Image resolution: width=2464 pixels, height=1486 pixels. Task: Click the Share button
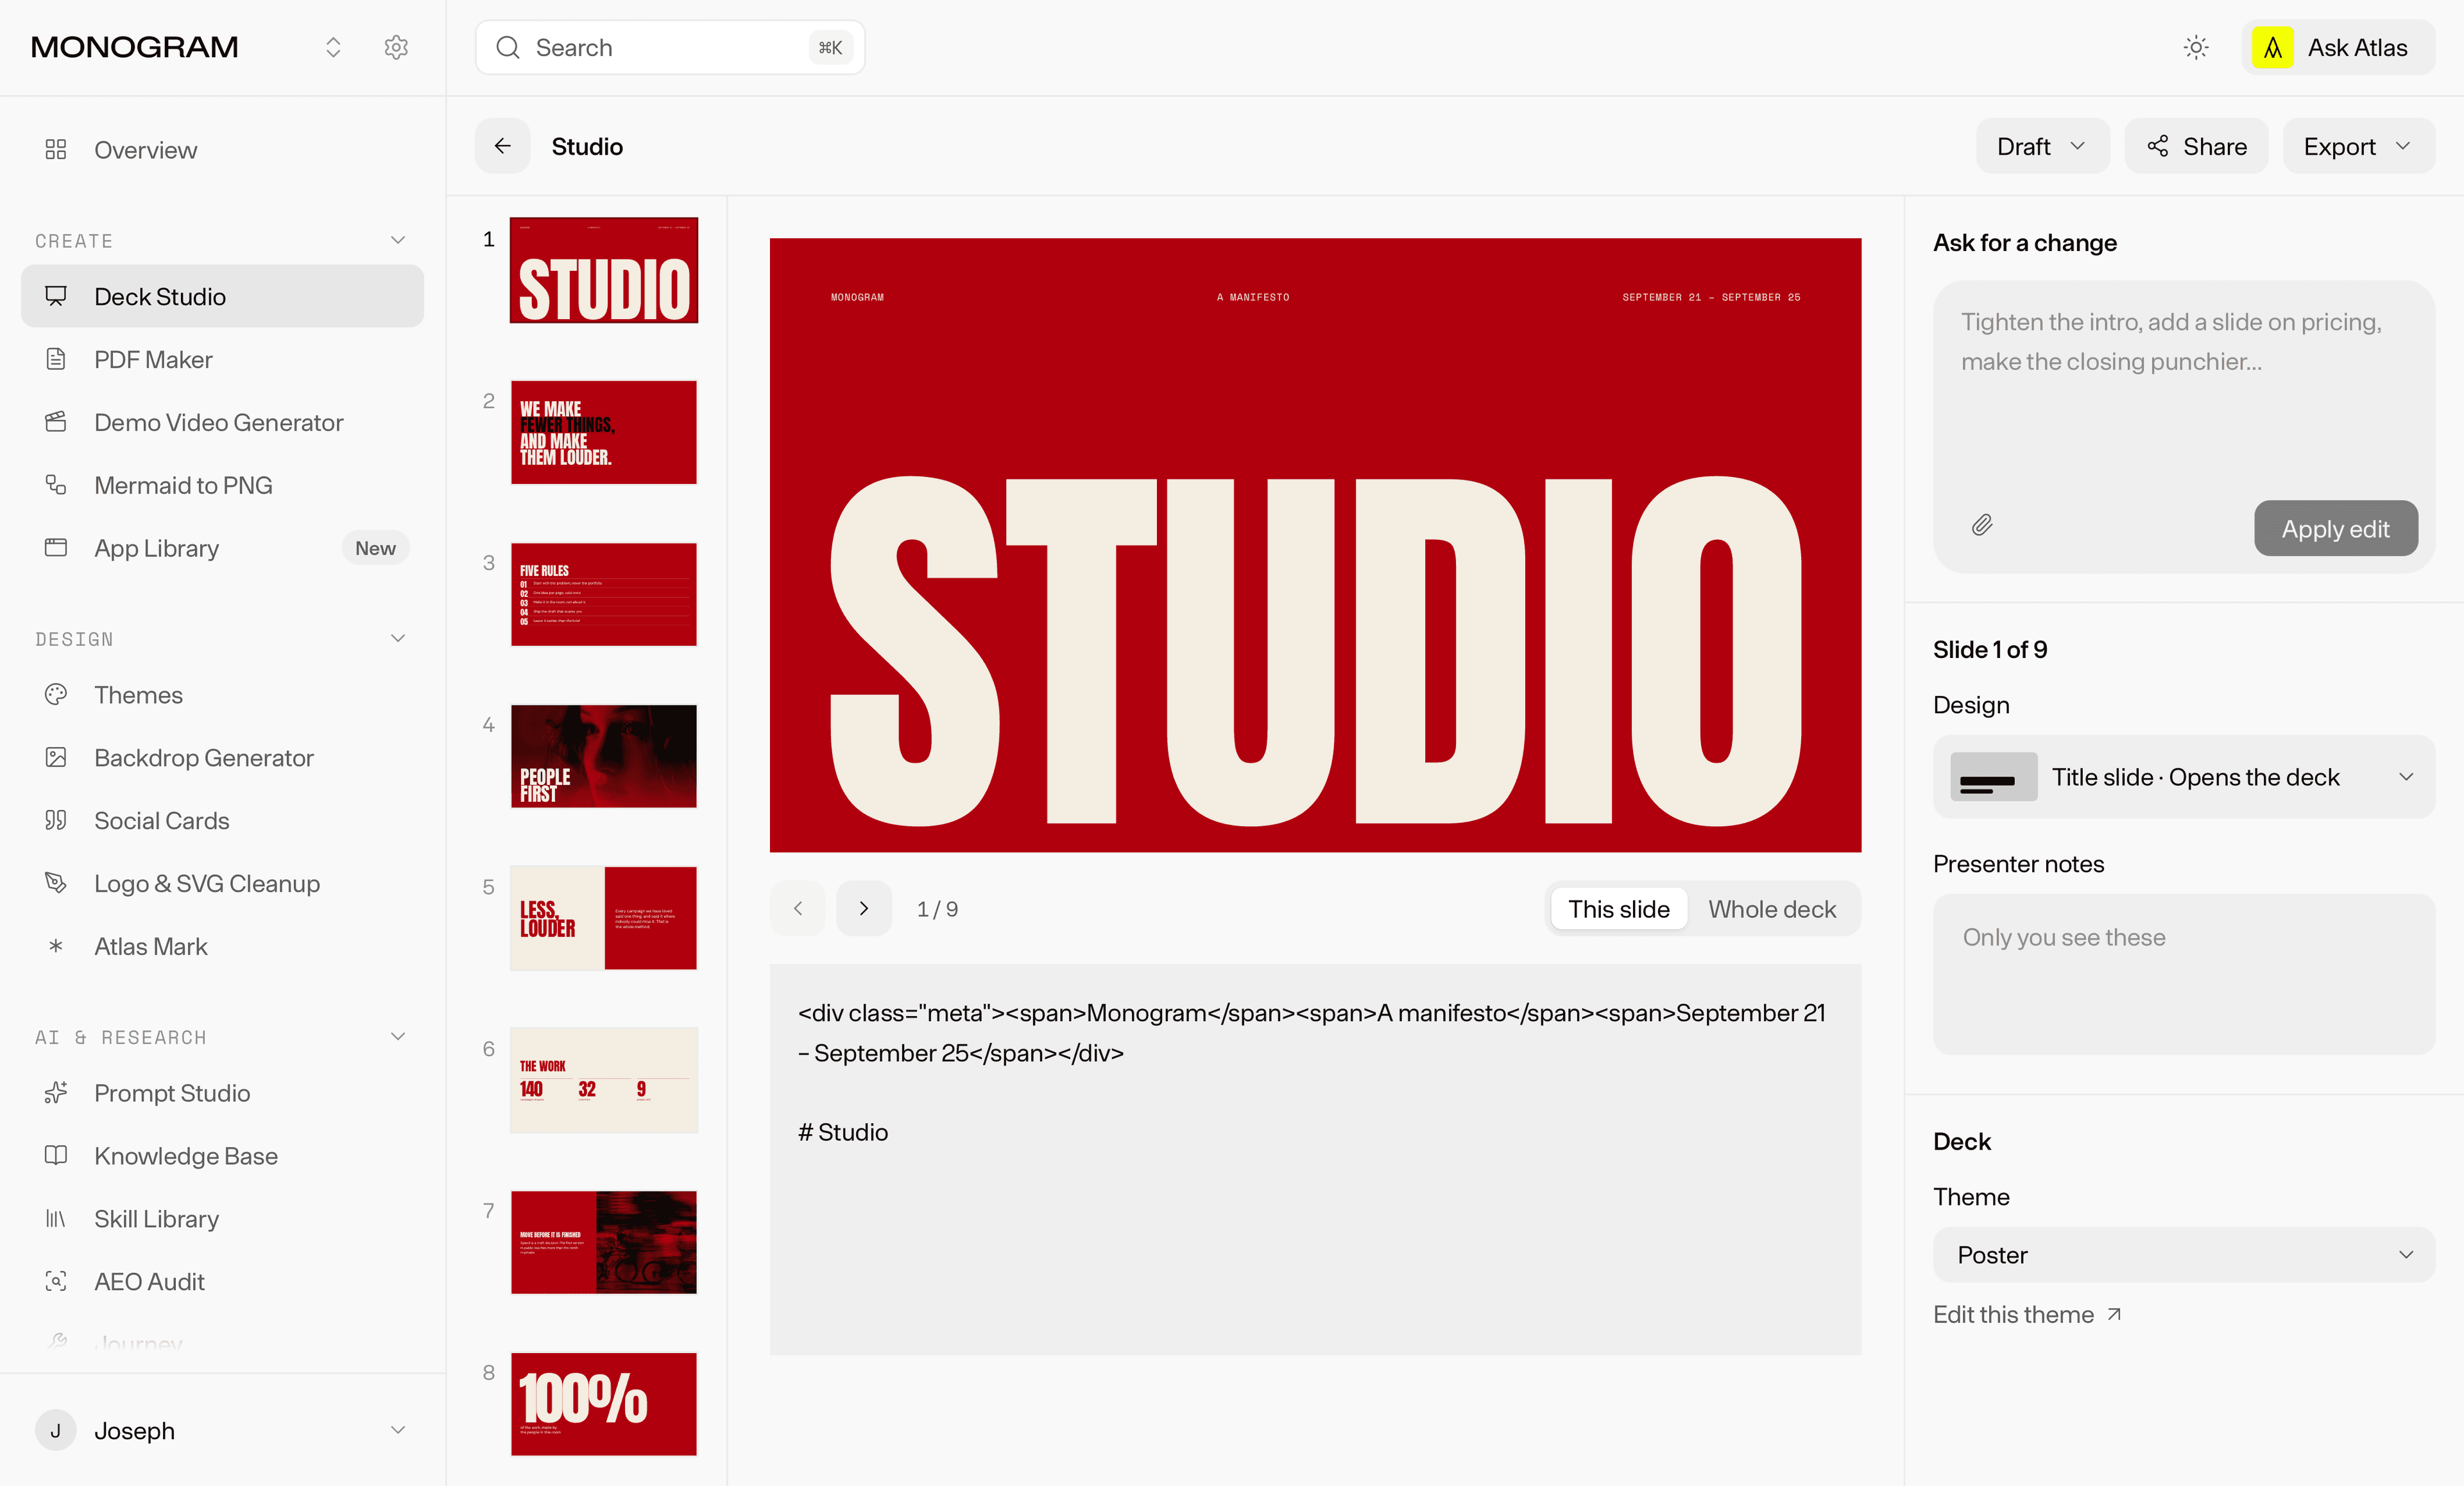(2196, 146)
